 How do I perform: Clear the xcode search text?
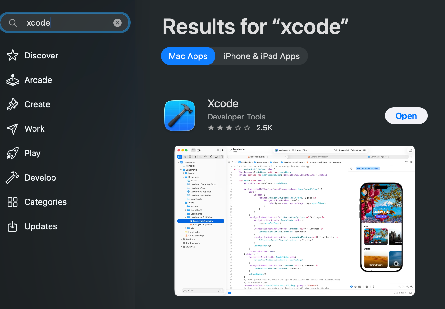tap(118, 23)
